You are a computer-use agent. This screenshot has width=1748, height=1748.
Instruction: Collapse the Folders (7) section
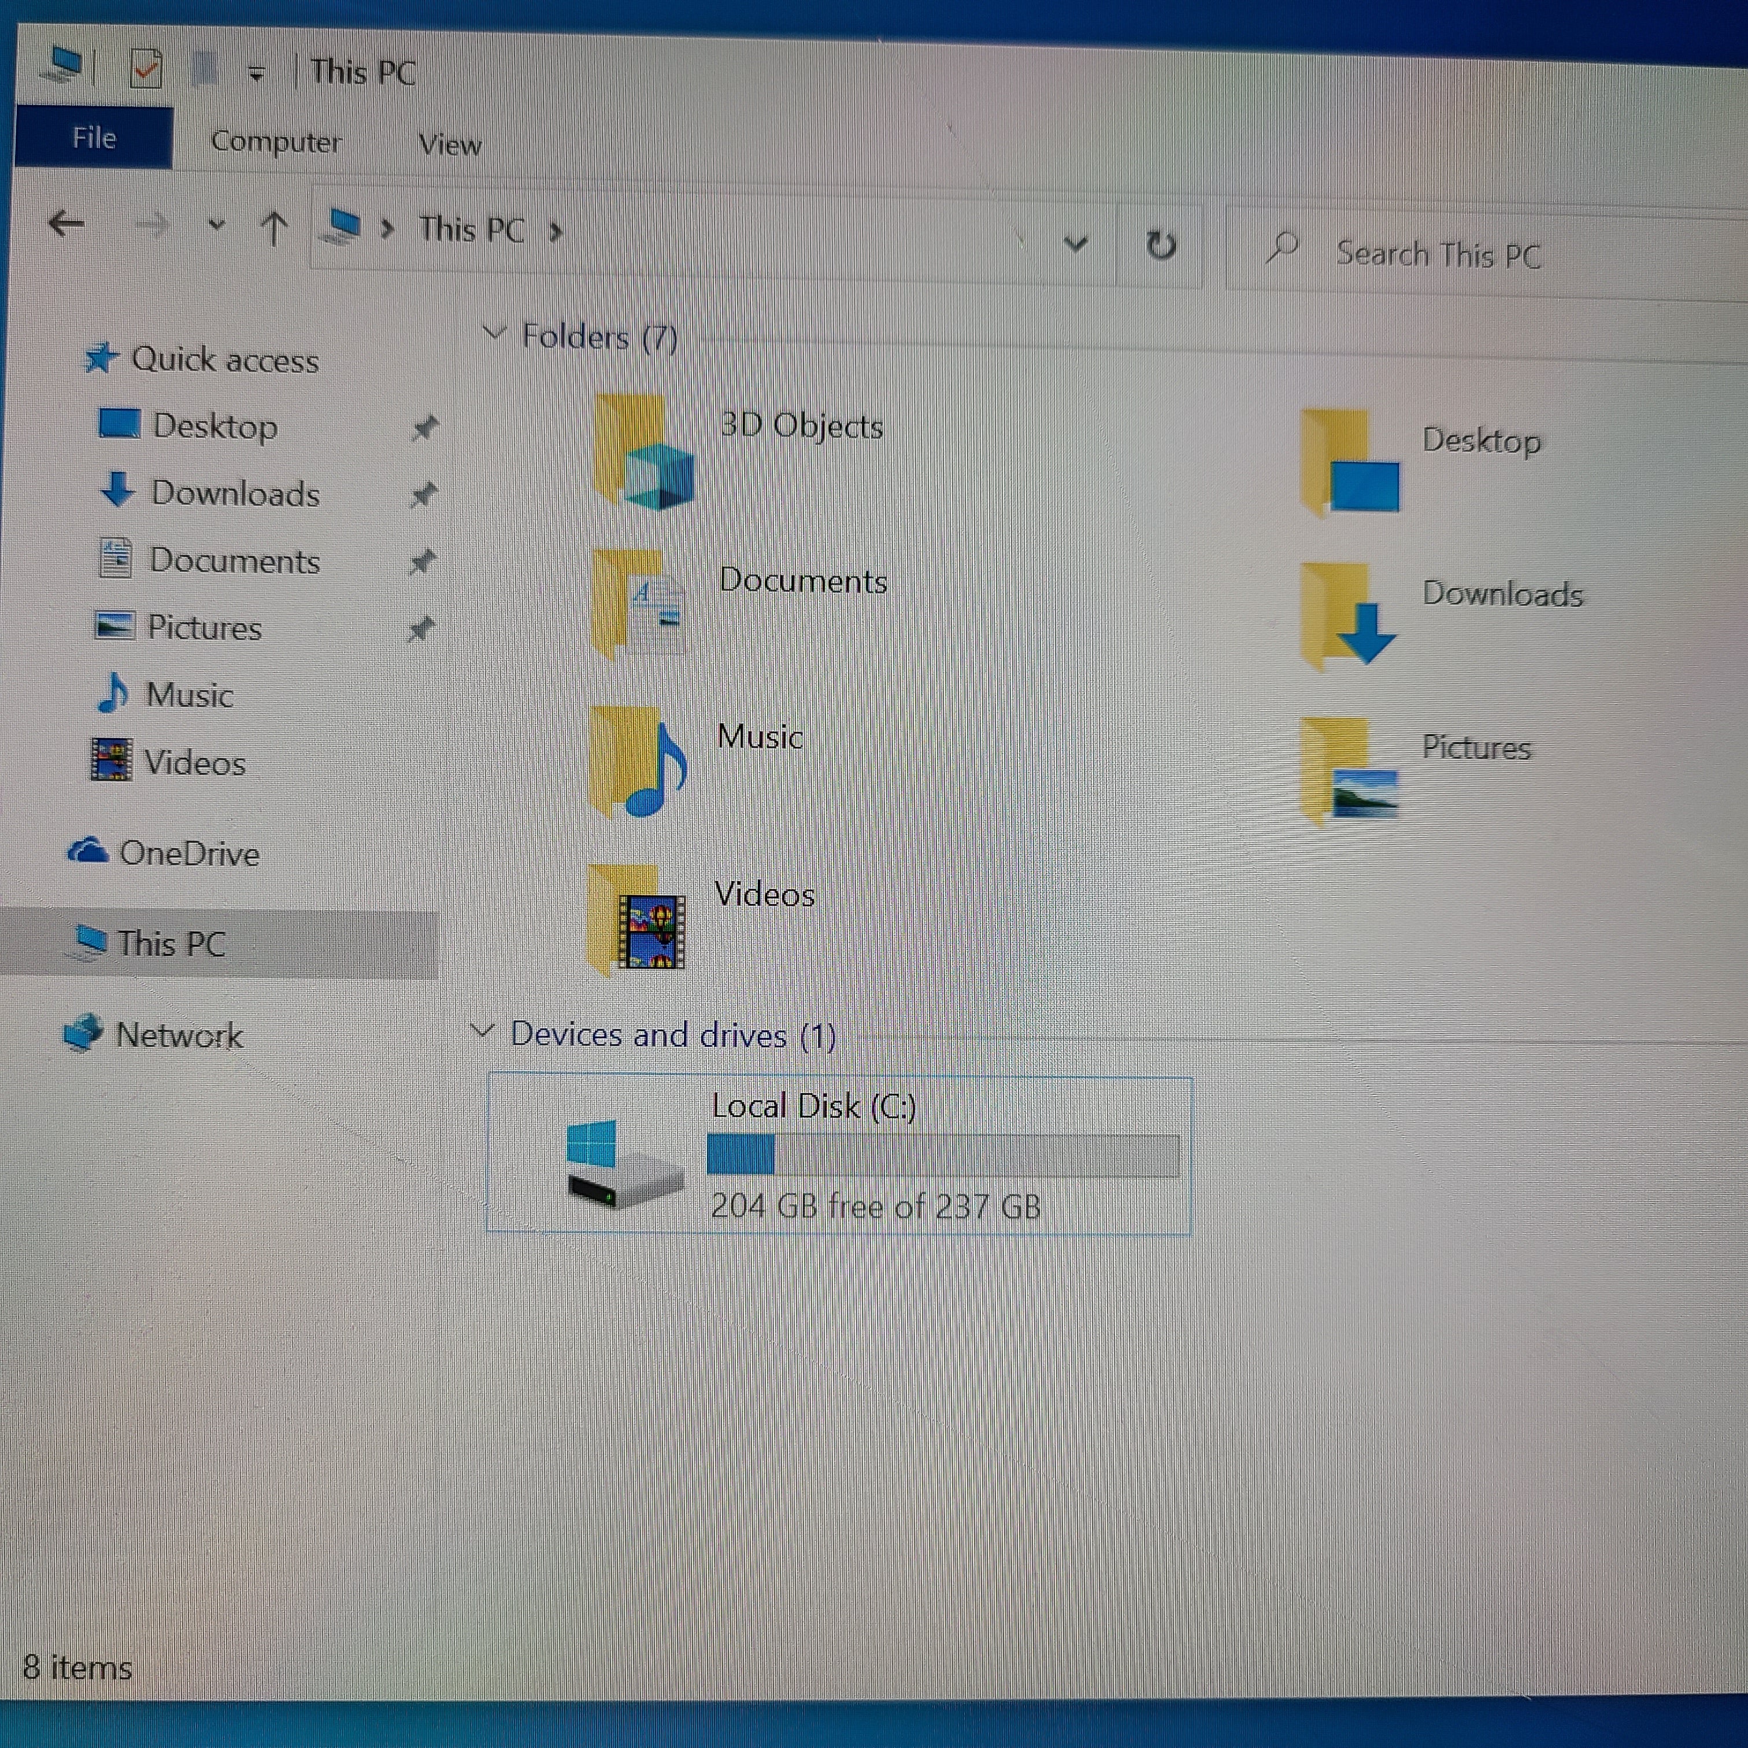[x=494, y=333]
